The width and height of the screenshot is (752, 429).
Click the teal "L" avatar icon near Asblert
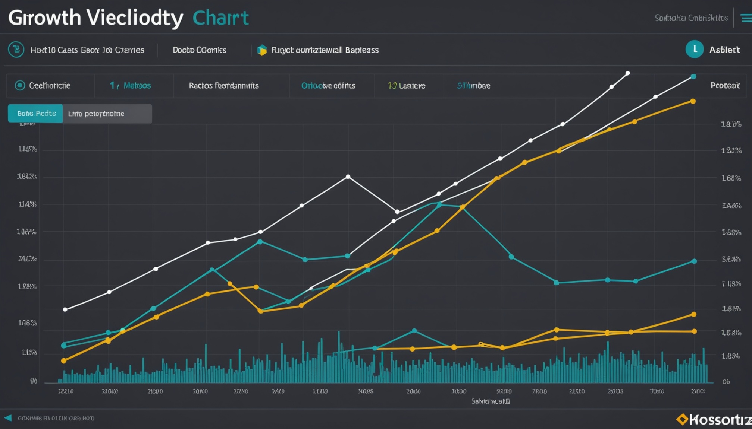point(695,49)
